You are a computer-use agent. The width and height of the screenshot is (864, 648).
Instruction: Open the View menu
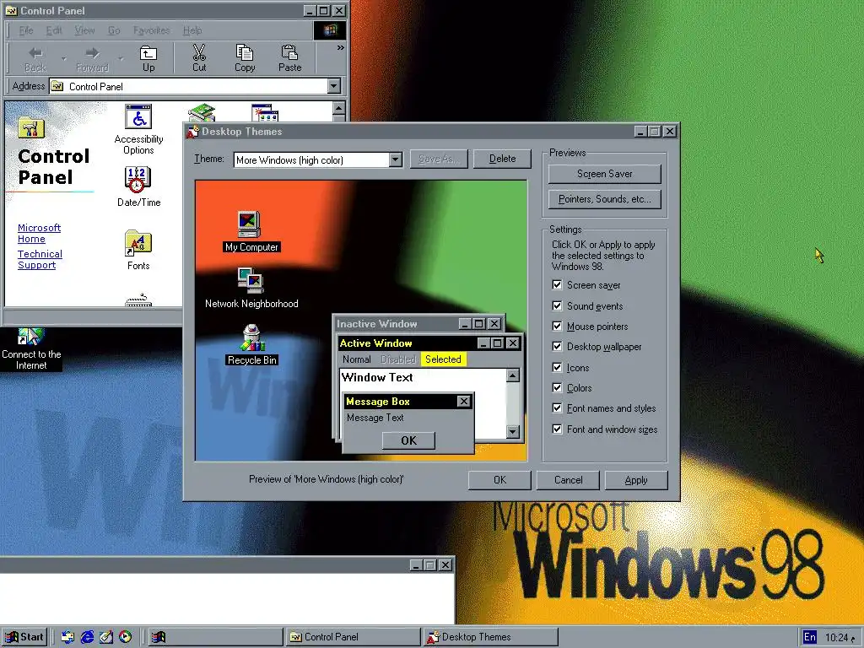[85, 30]
